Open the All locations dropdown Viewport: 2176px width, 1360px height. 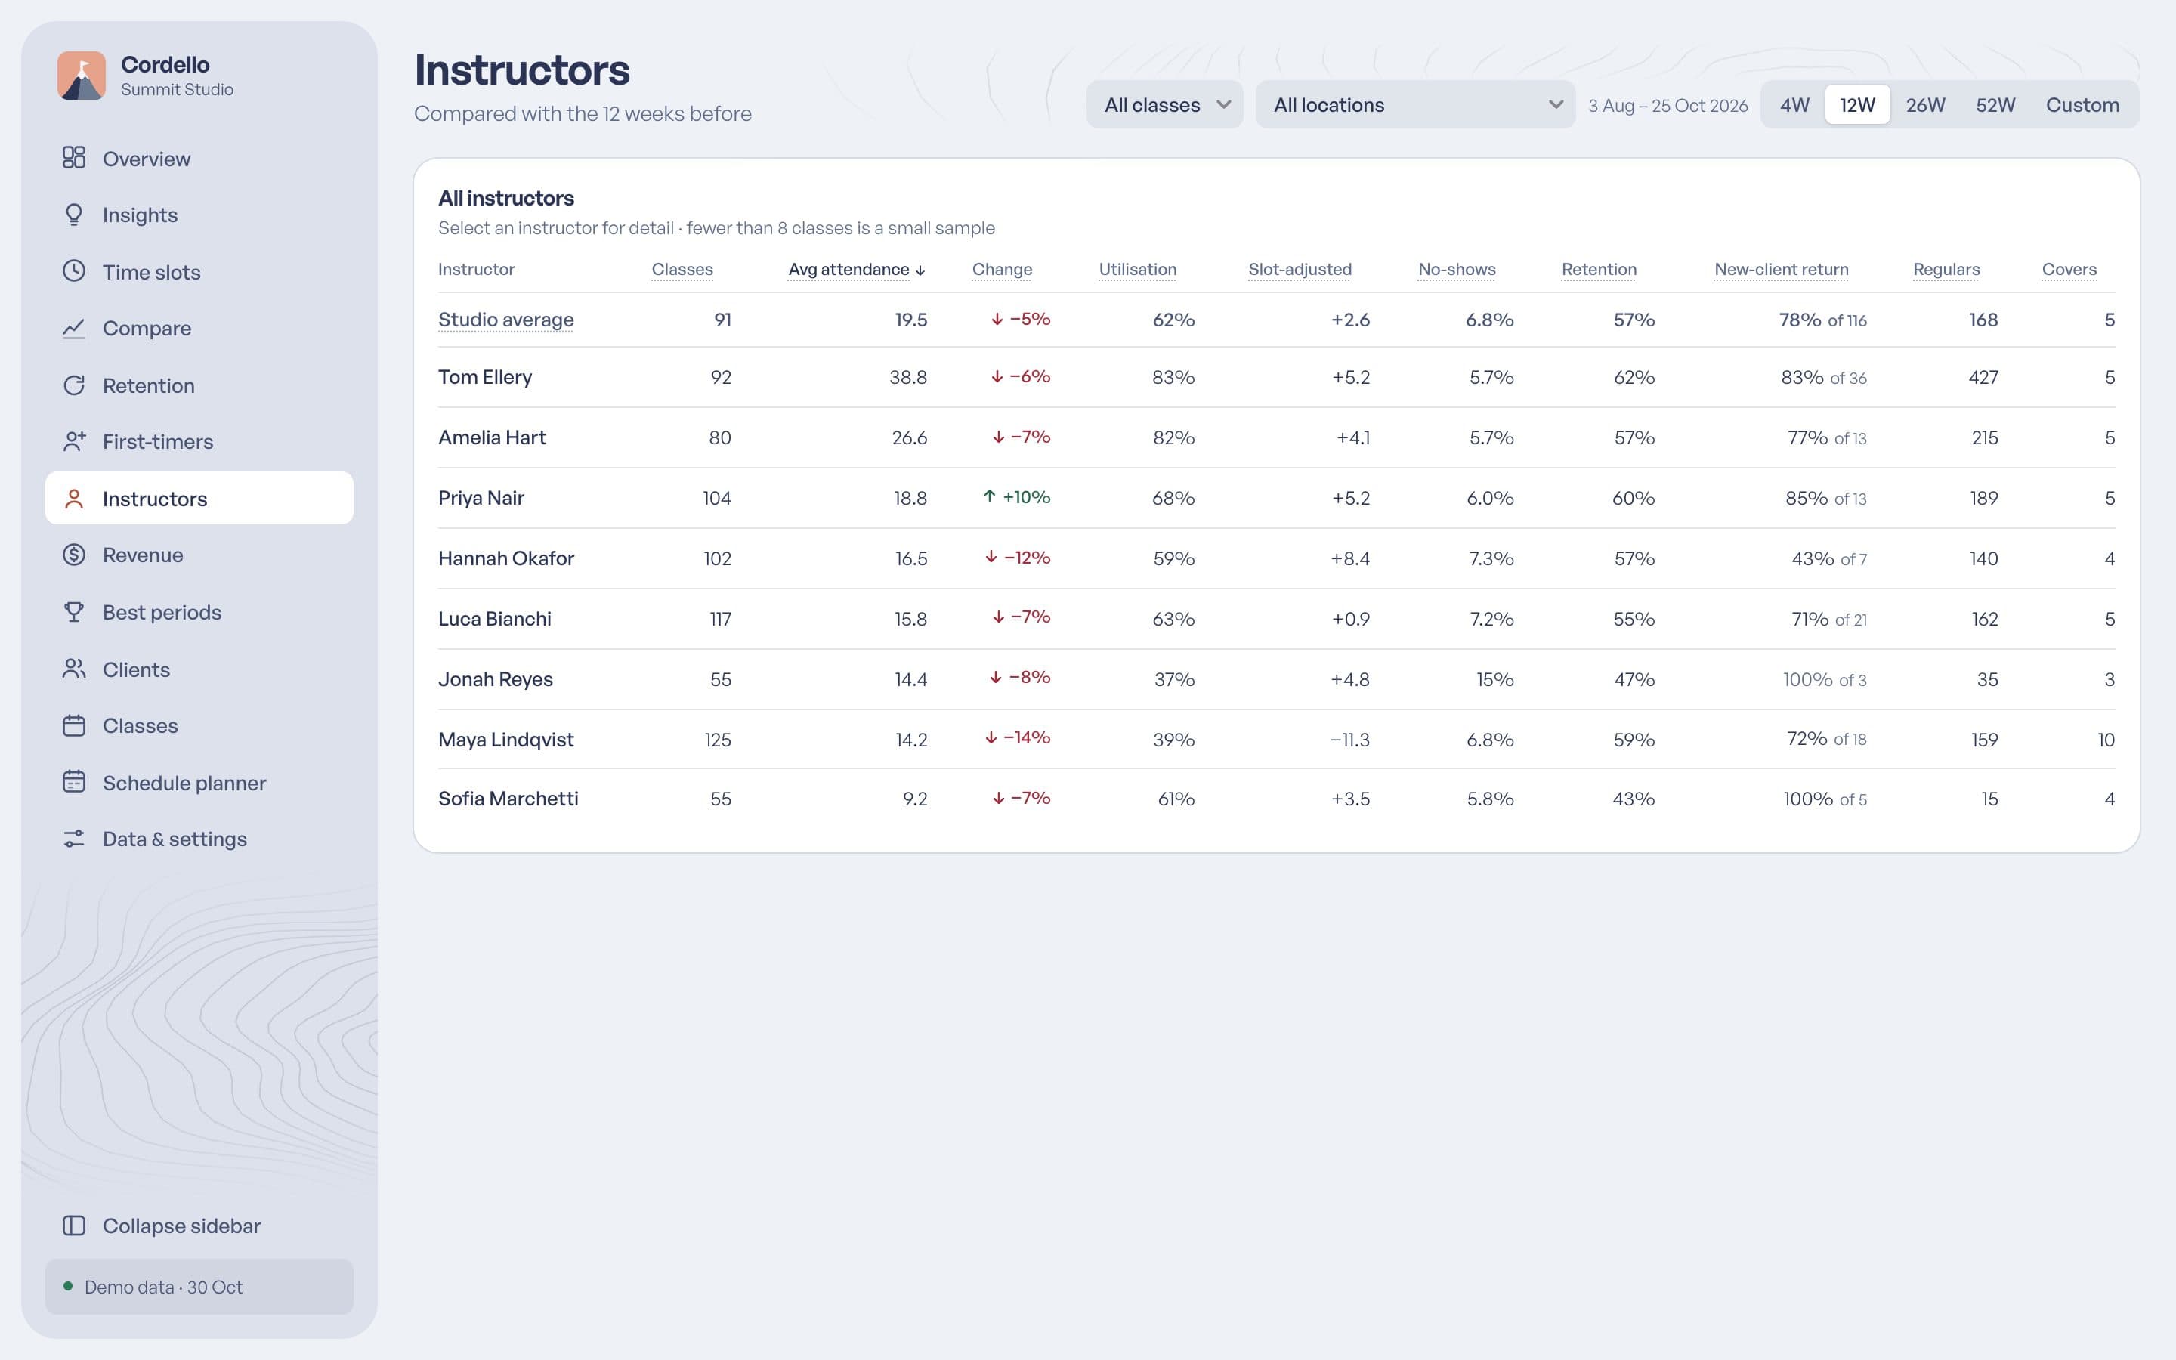click(1415, 104)
